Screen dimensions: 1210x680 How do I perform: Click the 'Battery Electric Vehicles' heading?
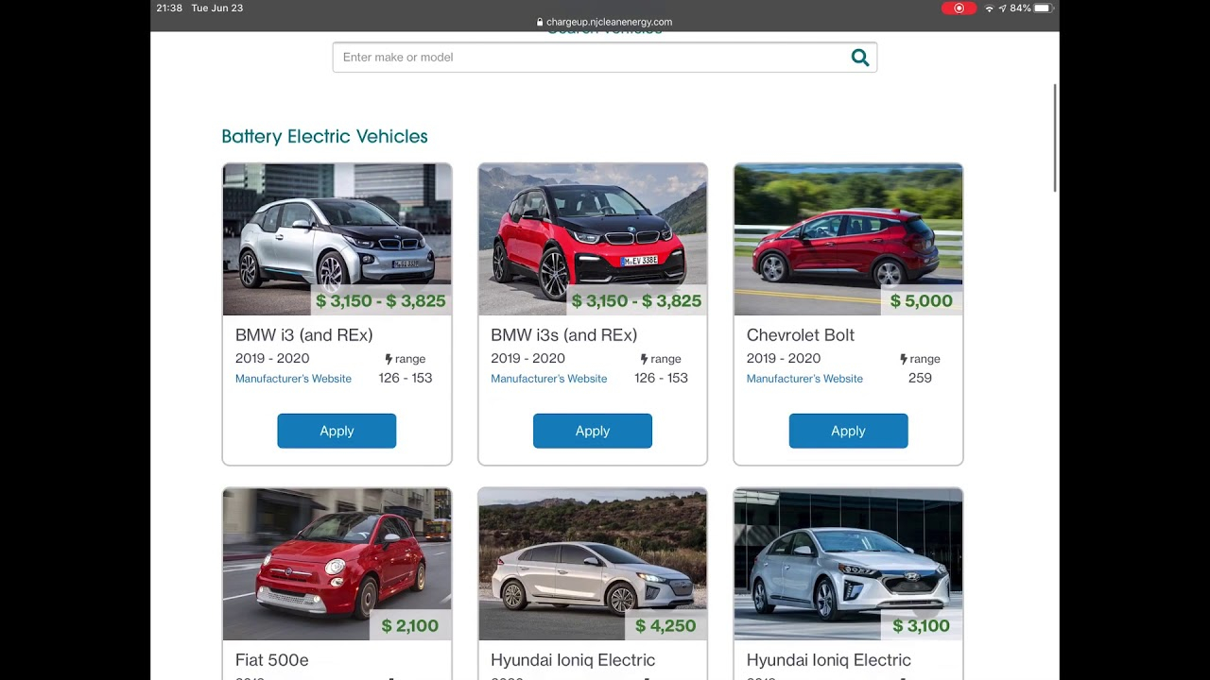(x=324, y=137)
